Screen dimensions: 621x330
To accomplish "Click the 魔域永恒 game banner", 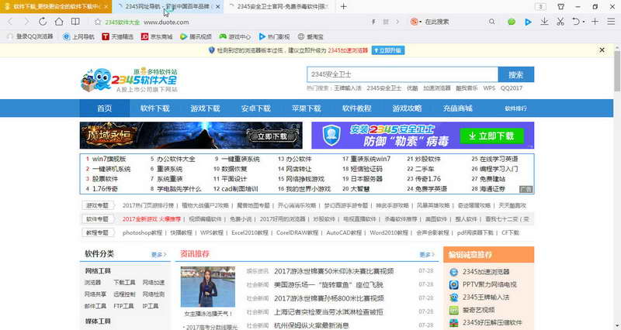I will coord(191,135).
